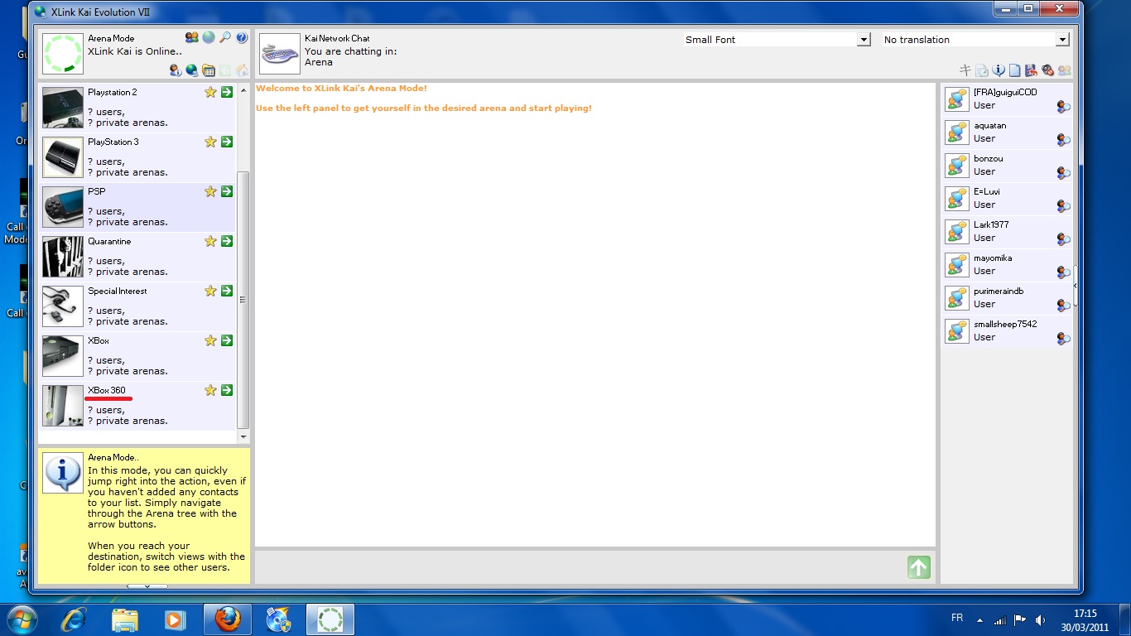Click the chat message input field
This screenshot has width=1131, height=636.
580,567
